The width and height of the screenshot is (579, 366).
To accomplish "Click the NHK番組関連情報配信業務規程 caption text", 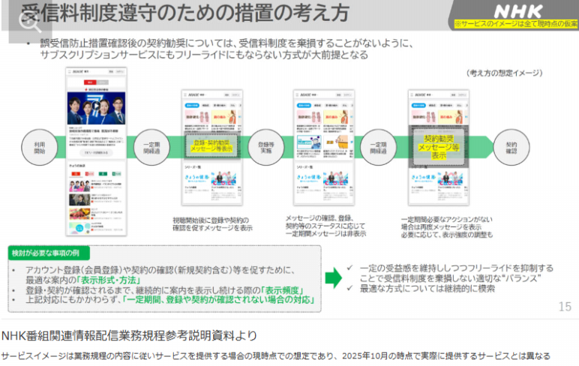I will tap(129, 334).
